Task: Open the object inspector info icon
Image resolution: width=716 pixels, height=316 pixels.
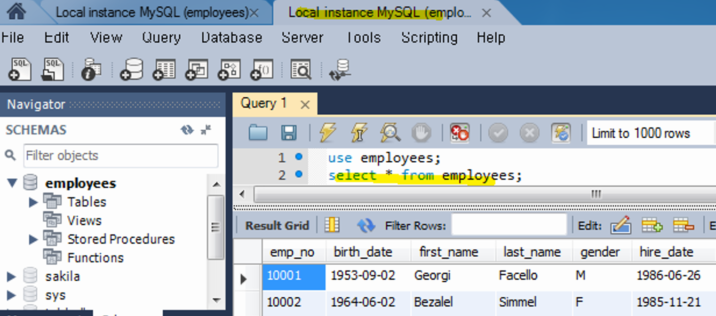Action: 91,69
